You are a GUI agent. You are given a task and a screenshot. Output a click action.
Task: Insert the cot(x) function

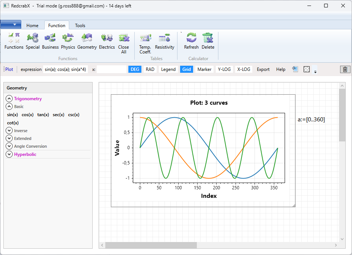click(13, 123)
